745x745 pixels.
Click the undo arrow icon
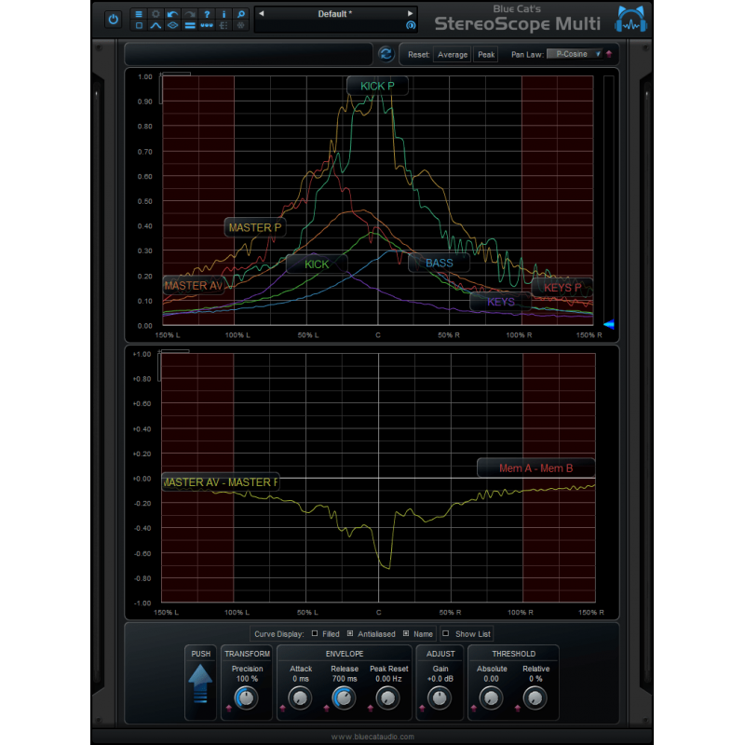point(171,14)
